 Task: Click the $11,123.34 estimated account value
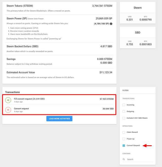[106, 73]
